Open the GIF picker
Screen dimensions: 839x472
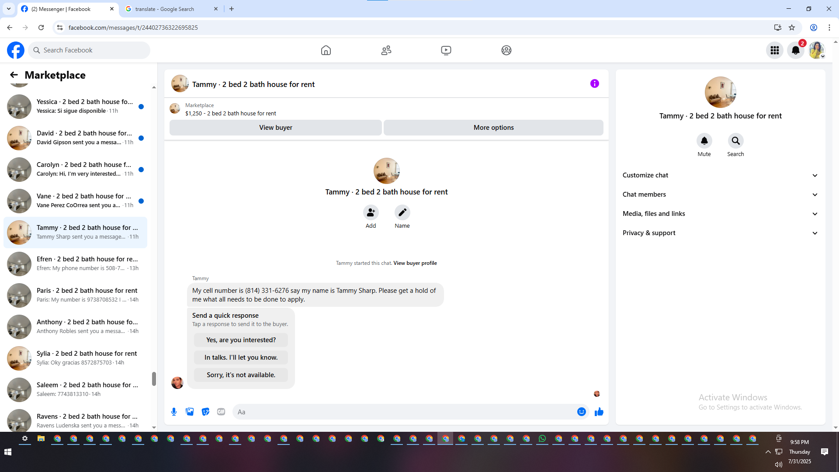pos(221,412)
